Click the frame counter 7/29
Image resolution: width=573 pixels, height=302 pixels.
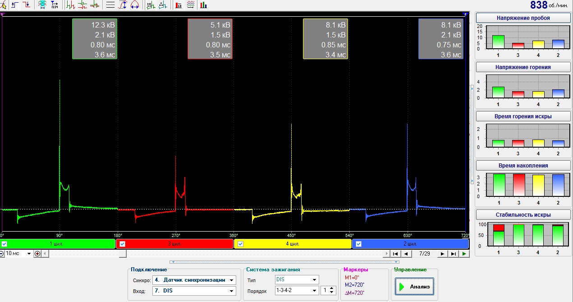(424, 254)
